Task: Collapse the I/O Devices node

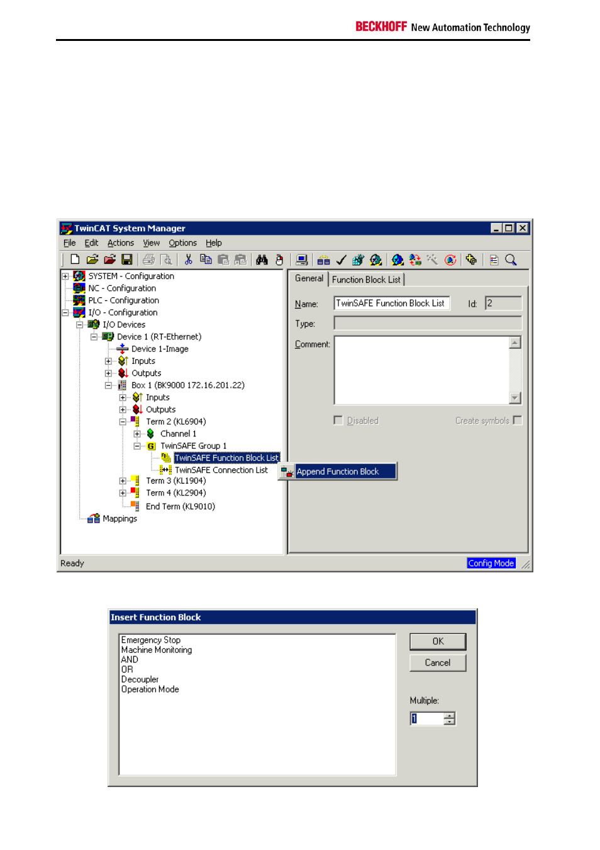Action: coord(80,325)
